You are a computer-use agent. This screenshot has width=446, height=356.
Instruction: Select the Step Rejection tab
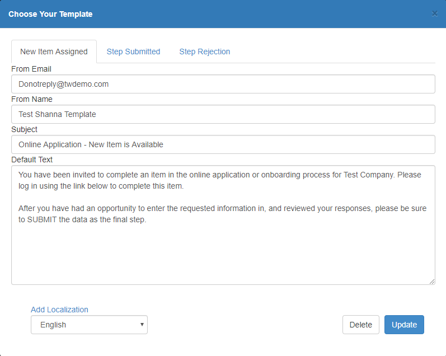204,51
